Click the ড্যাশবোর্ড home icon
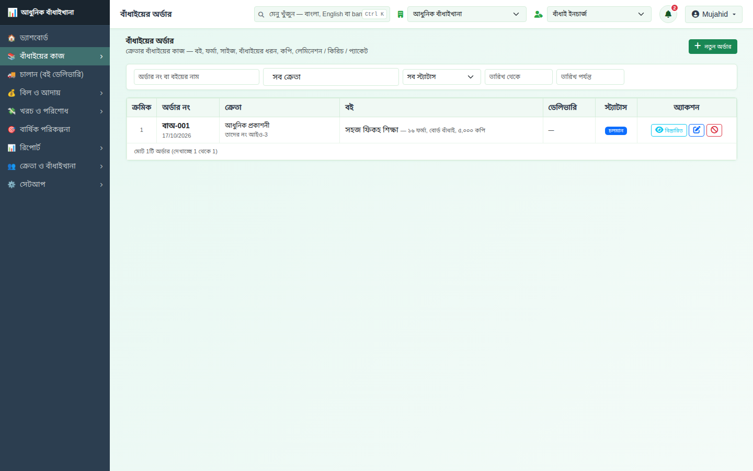 pyautogui.click(x=12, y=38)
